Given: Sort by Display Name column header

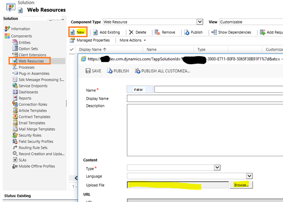Looking at the screenshot, I should (x=93, y=49).
